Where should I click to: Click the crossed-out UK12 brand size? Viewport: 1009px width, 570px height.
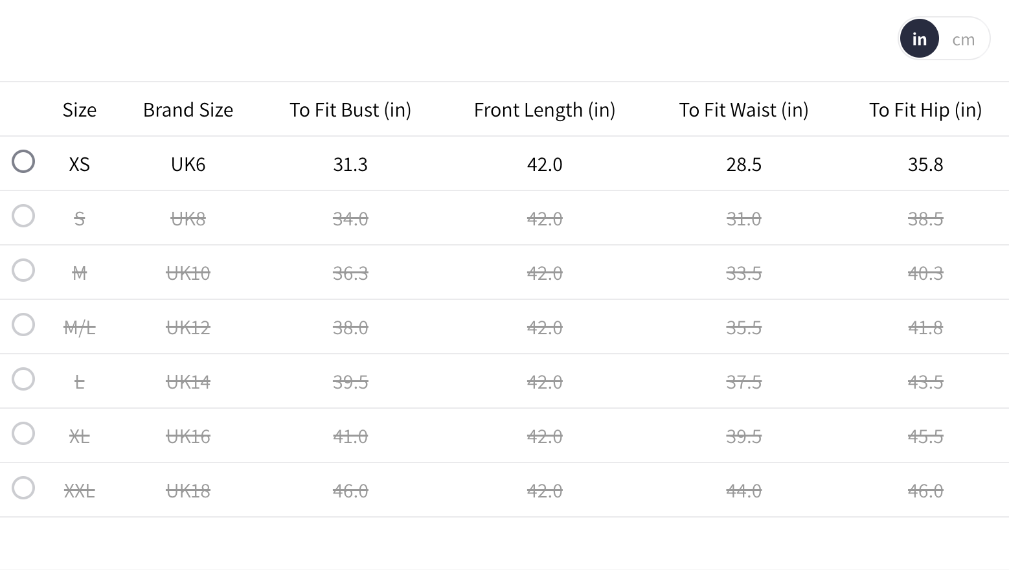(x=188, y=328)
